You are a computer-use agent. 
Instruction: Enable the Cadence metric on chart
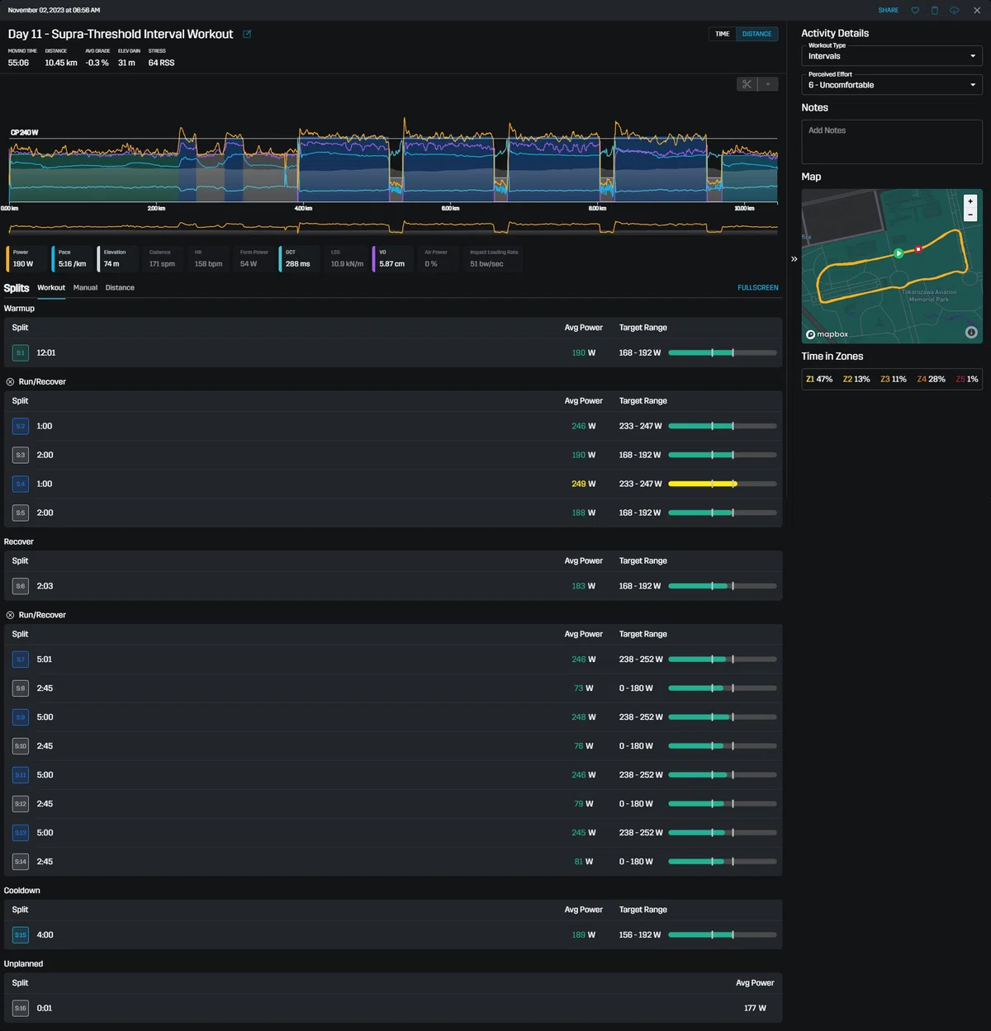tap(162, 258)
